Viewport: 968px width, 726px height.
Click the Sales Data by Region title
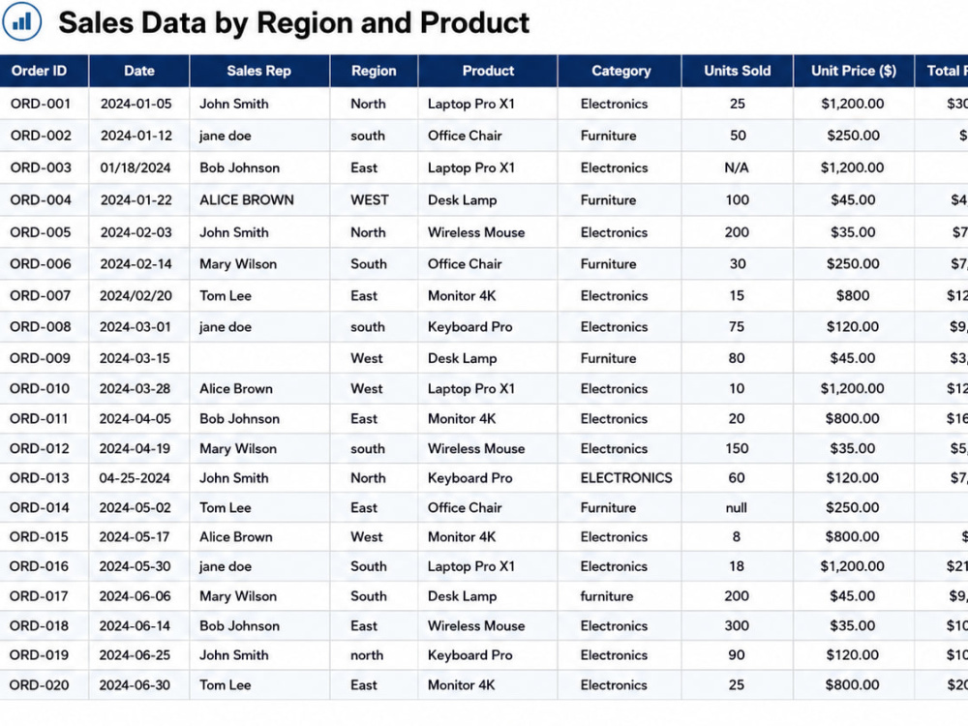pos(294,23)
